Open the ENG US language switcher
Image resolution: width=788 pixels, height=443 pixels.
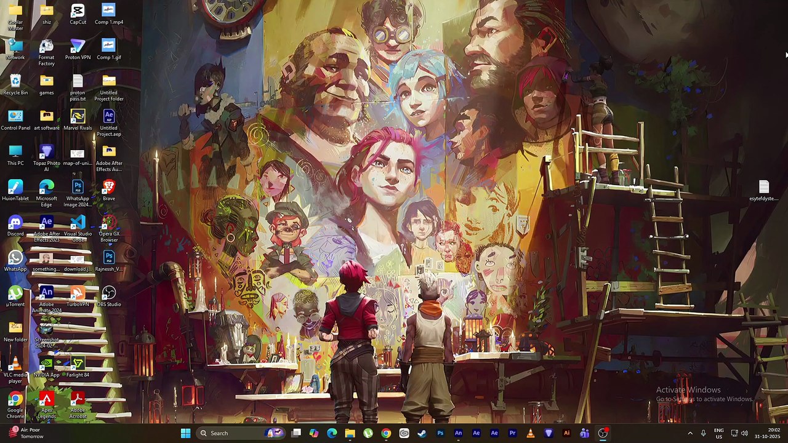click(719, 433)
